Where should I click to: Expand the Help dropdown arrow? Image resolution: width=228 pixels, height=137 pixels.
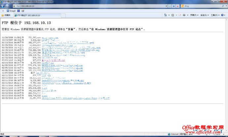click(225, 15)
